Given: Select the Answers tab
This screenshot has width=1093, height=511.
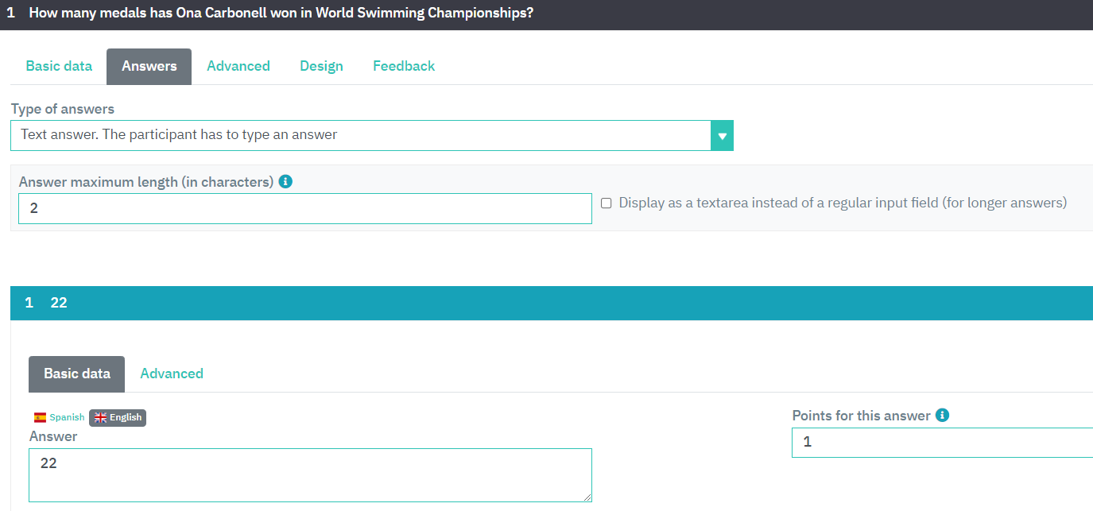Looking at the screenshot, I should [149, 66].
